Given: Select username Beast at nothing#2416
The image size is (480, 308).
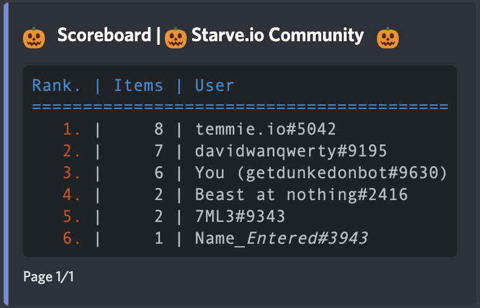Looking at the screenshot, I should (302, 195).
